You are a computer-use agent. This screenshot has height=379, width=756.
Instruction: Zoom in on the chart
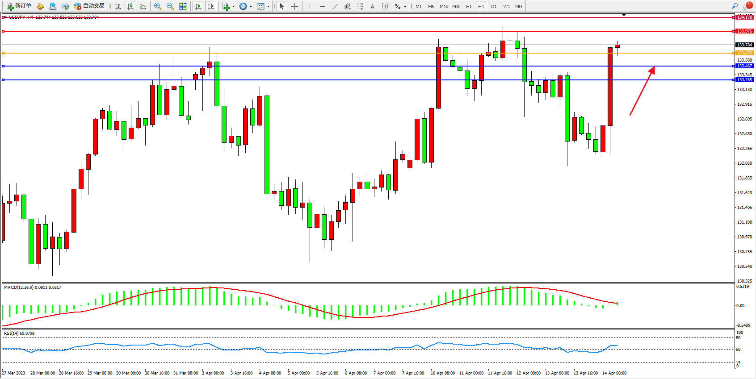[158, 6]
